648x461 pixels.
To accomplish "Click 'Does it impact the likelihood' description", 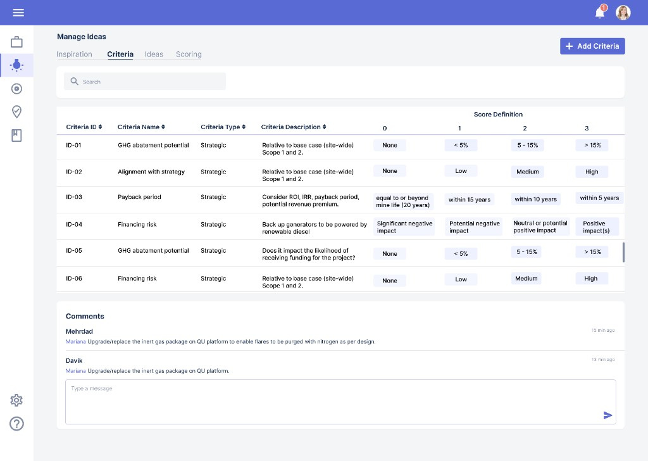I will [308, 254].
